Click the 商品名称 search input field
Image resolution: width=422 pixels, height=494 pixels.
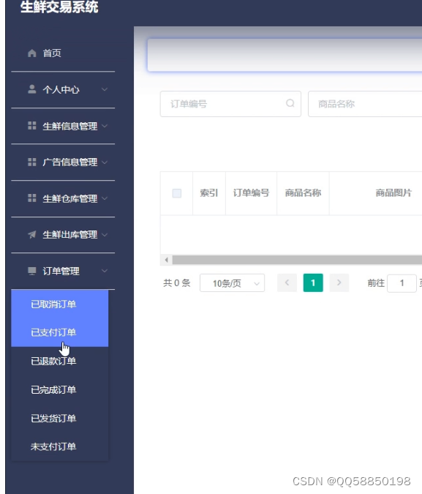365,104
